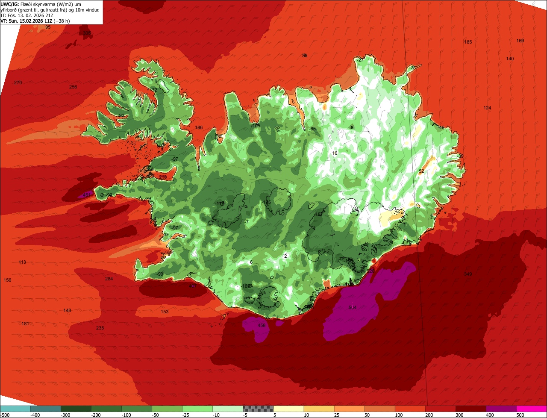The image size is (547, 418).
Task: Click the '520' value on the southeast coast
Action: [x=371, y=271]
